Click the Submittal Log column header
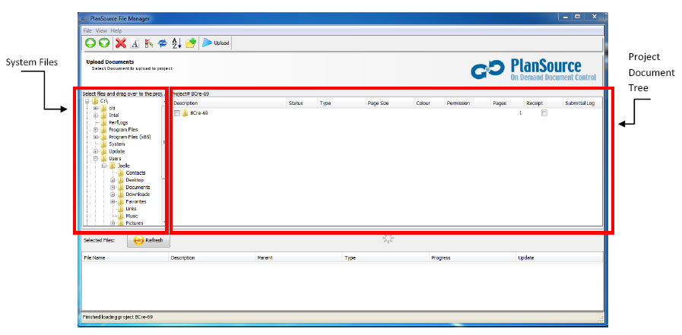Viewport: 682px width, 335px height. pos(582,103)
